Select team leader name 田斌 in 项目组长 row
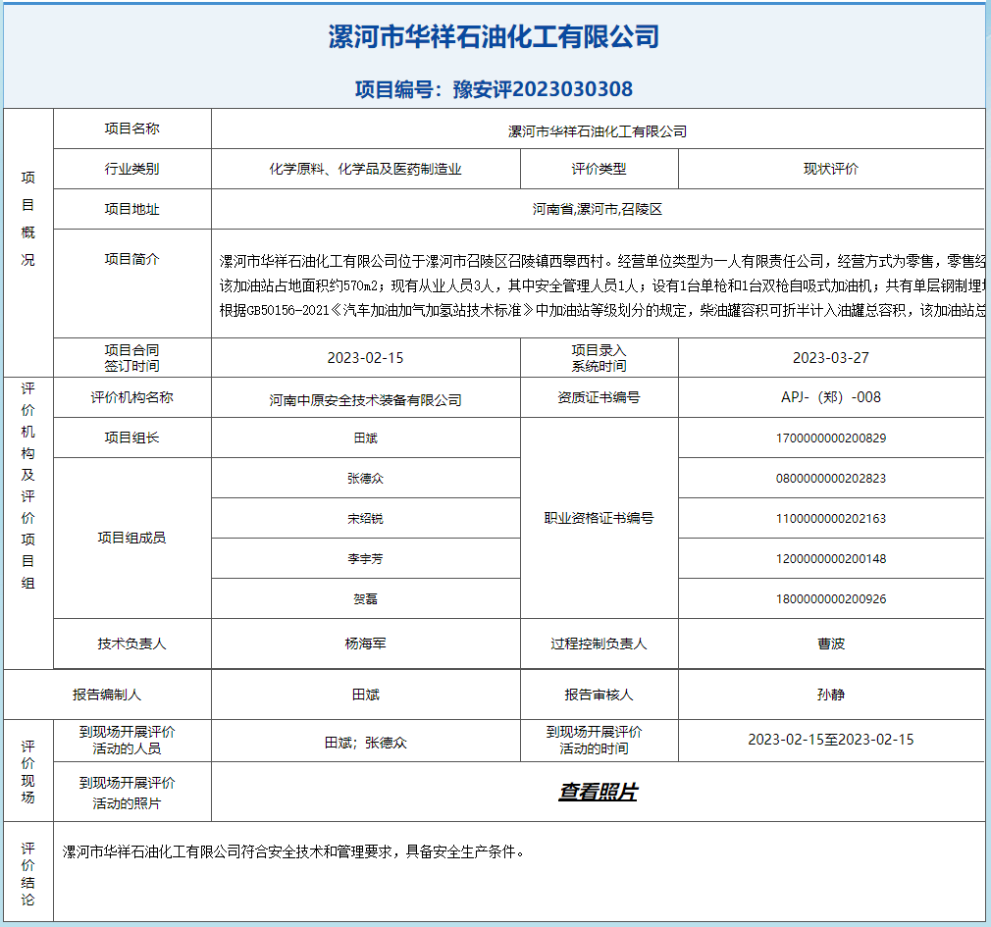This screenshot has width=991, height=927. [365, 438]
